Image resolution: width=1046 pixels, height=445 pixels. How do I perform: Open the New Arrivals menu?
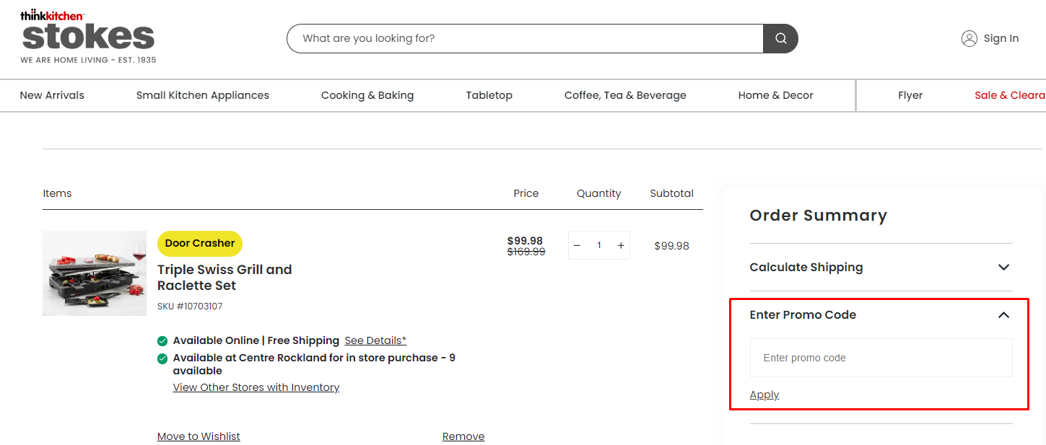pos(52,95)
